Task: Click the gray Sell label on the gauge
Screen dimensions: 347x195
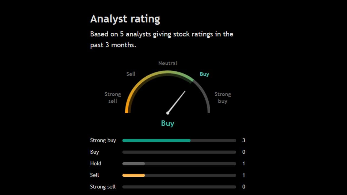Action: pos(131,74)
